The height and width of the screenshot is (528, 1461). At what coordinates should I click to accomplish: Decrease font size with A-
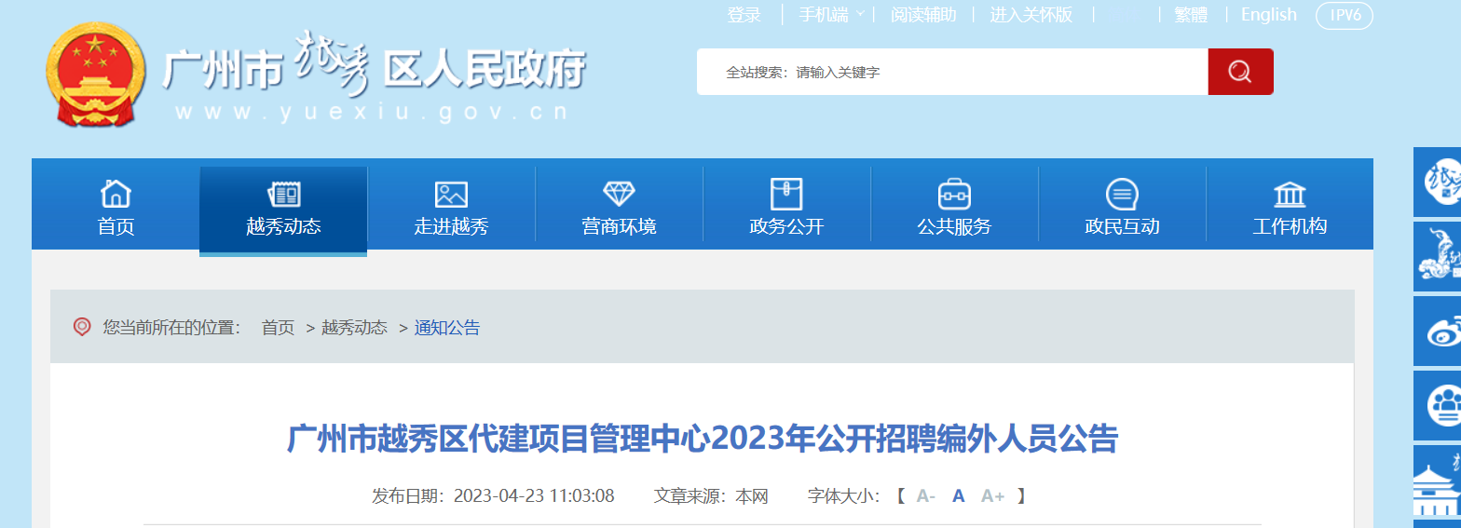coord(925,496)
